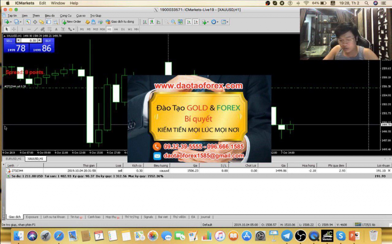
Task: Select the text 'A' drawing tool
Action: [56, 29]
